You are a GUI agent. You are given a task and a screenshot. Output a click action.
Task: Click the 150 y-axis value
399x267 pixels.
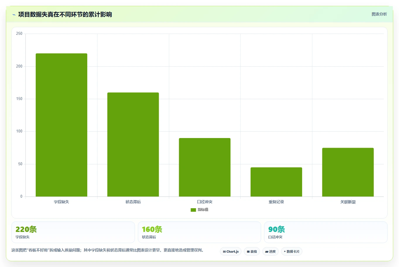click(x=19, y=99)
